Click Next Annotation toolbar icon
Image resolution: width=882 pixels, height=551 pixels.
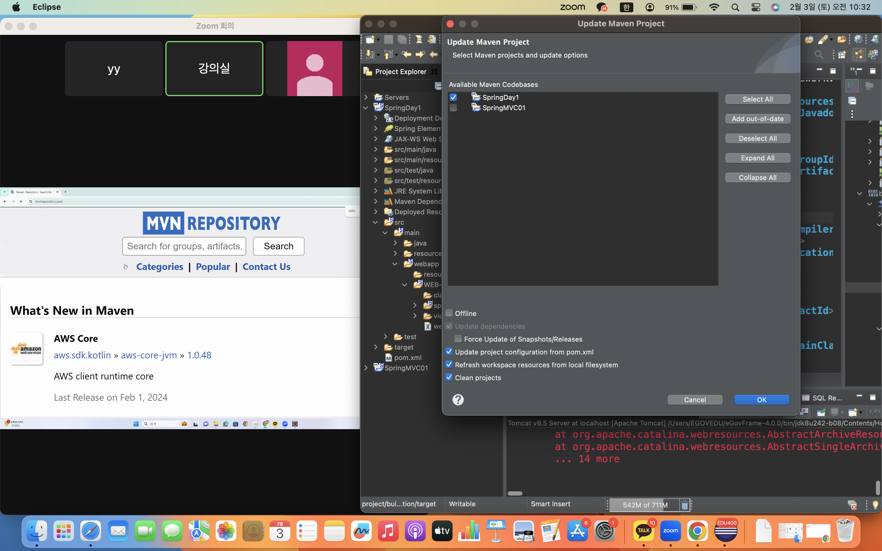click(370, 55)
